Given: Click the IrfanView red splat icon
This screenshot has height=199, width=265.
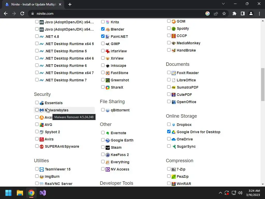Looking at the screenshot, I should tap(108, 51).
